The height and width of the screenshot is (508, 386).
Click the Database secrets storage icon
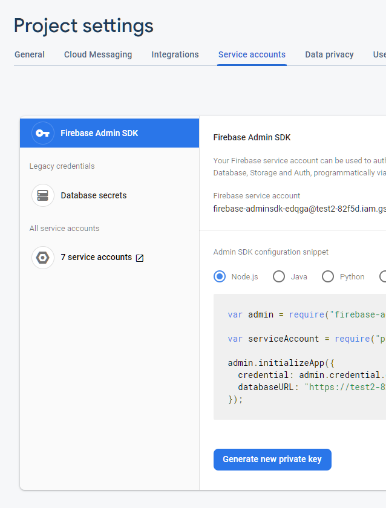pyautogui.click(x=42, y=195)
